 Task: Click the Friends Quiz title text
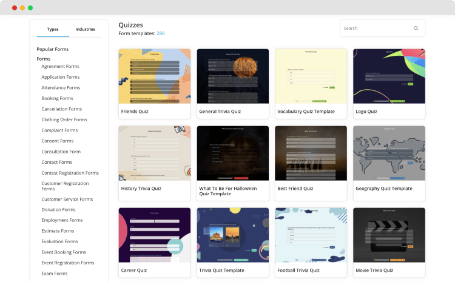[135, 112]
